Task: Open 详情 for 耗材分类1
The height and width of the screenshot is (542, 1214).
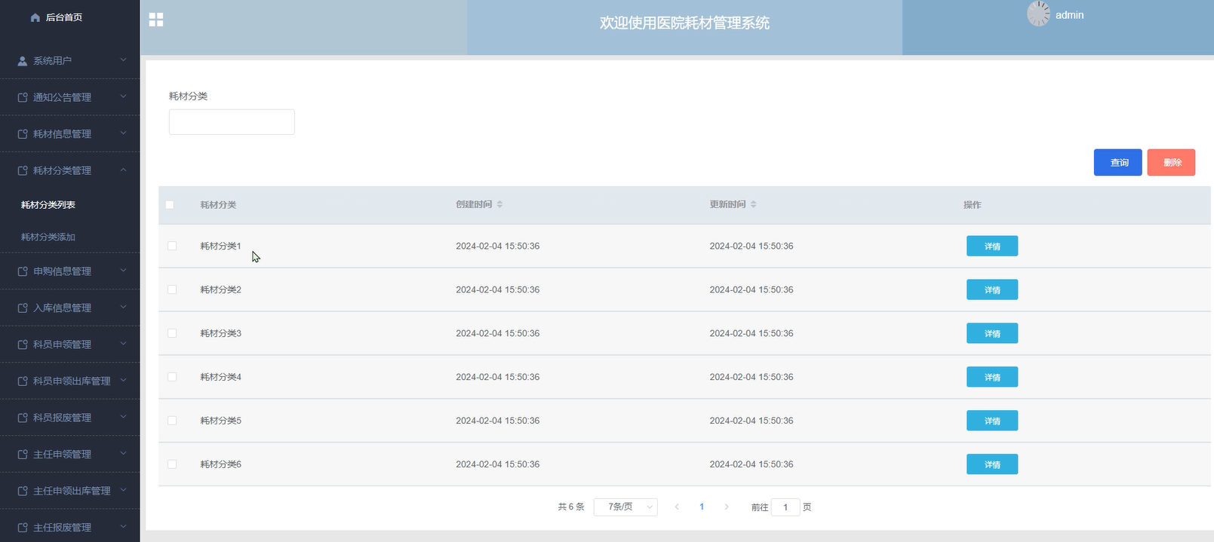Action: (x=992, y=247)
